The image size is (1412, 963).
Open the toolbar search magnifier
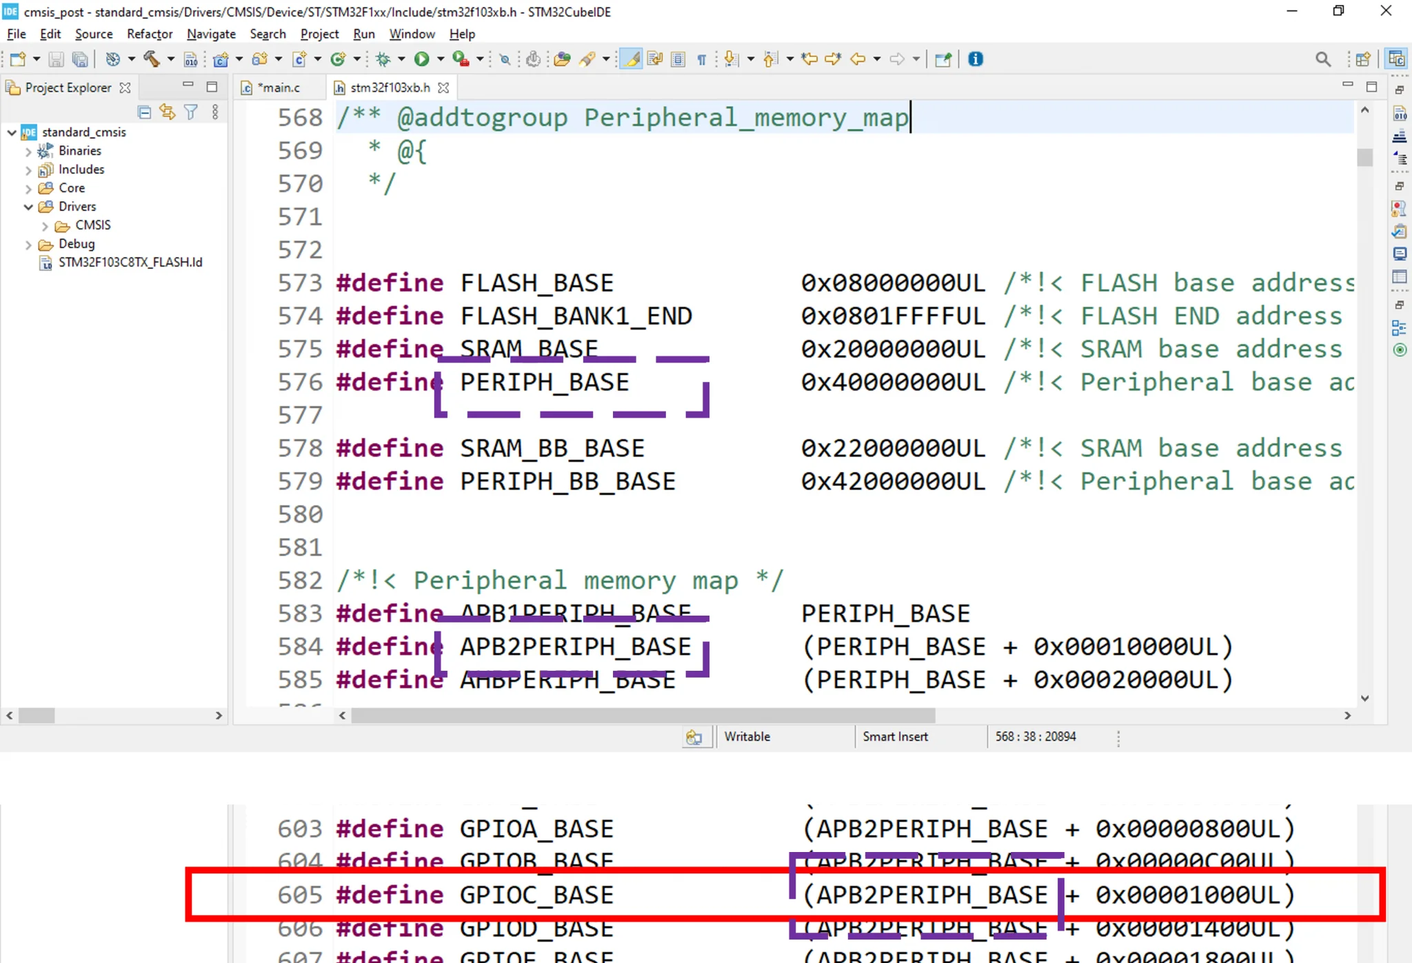pyautogui.click(x=1322, y=59)
